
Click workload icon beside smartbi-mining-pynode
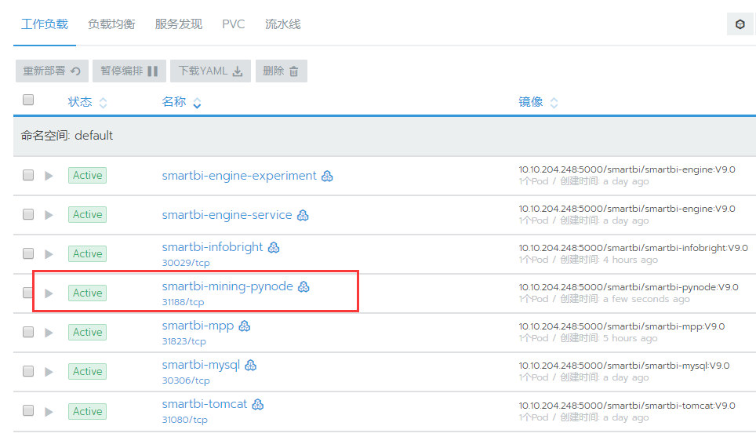tap(303, 286)
